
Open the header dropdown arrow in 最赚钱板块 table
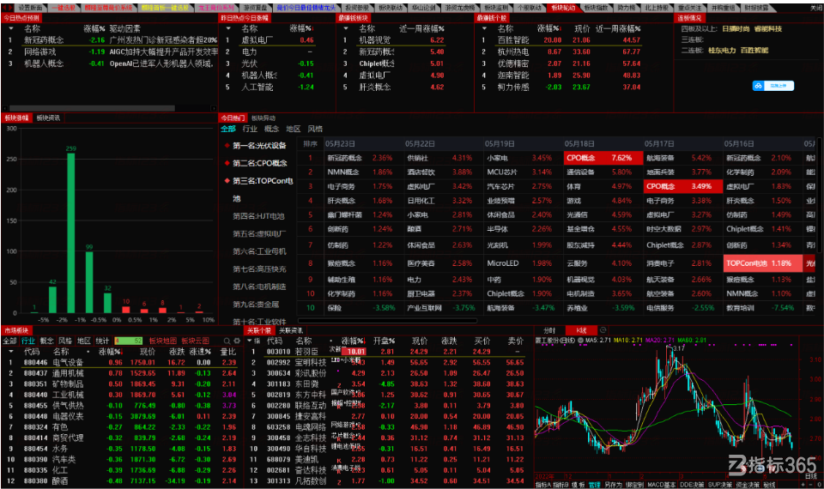(345, 28)
